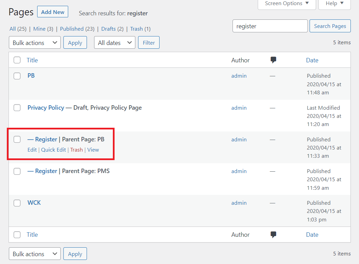This screenshot has width=359, height=264.
Task: Expand the All dates filter dropdown
Action: (x=114, y=43)
